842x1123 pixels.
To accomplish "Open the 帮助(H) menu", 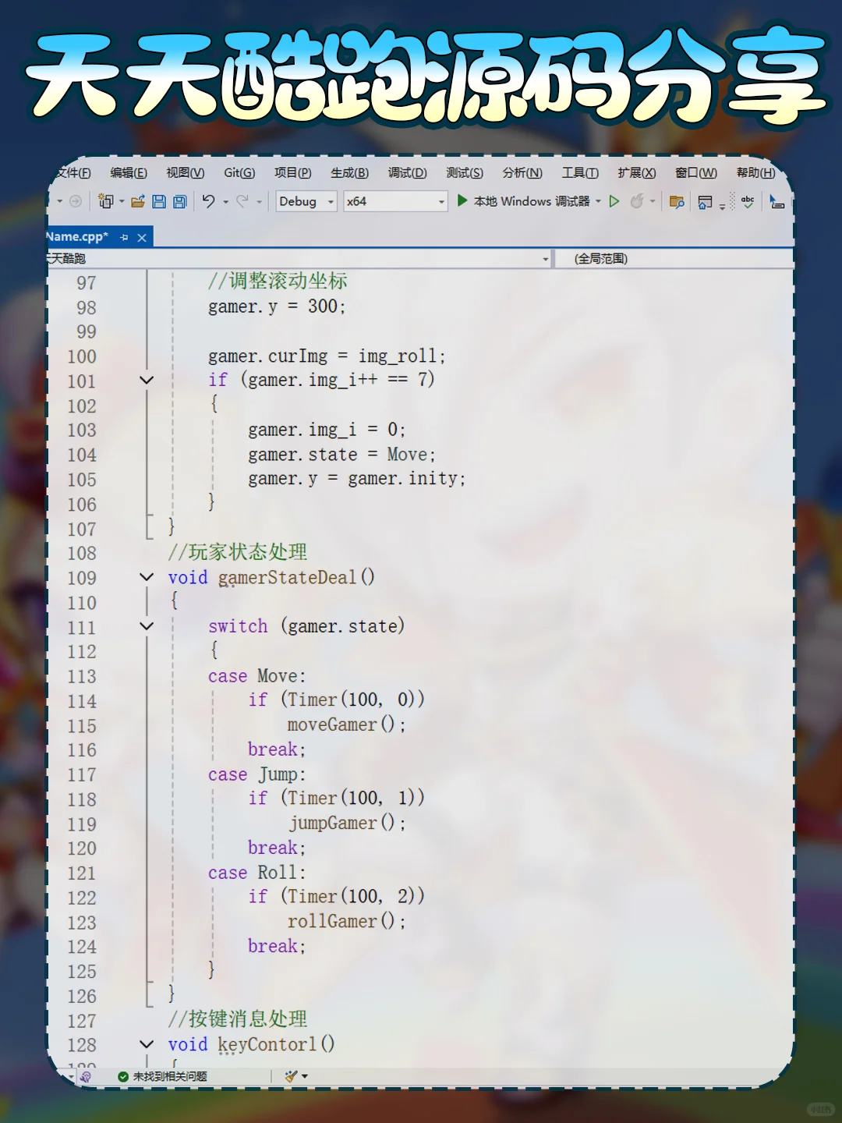I will 756,173.
